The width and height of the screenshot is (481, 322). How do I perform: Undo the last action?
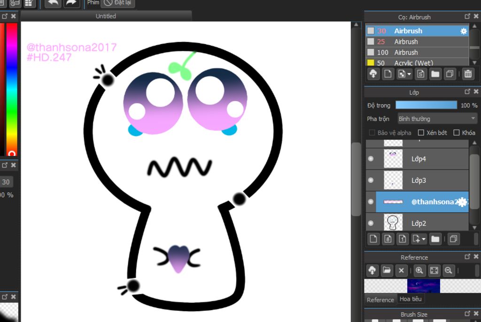(x=53, y=3)
